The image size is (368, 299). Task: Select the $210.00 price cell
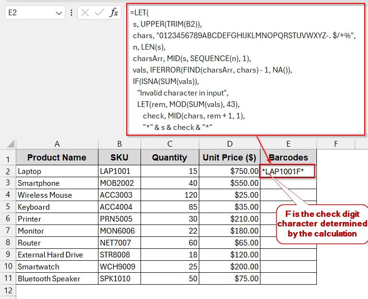[x=230, y=219]
